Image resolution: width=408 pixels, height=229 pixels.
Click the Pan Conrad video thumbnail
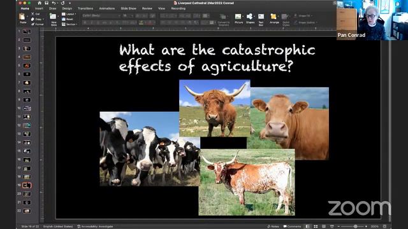(372, 20)
